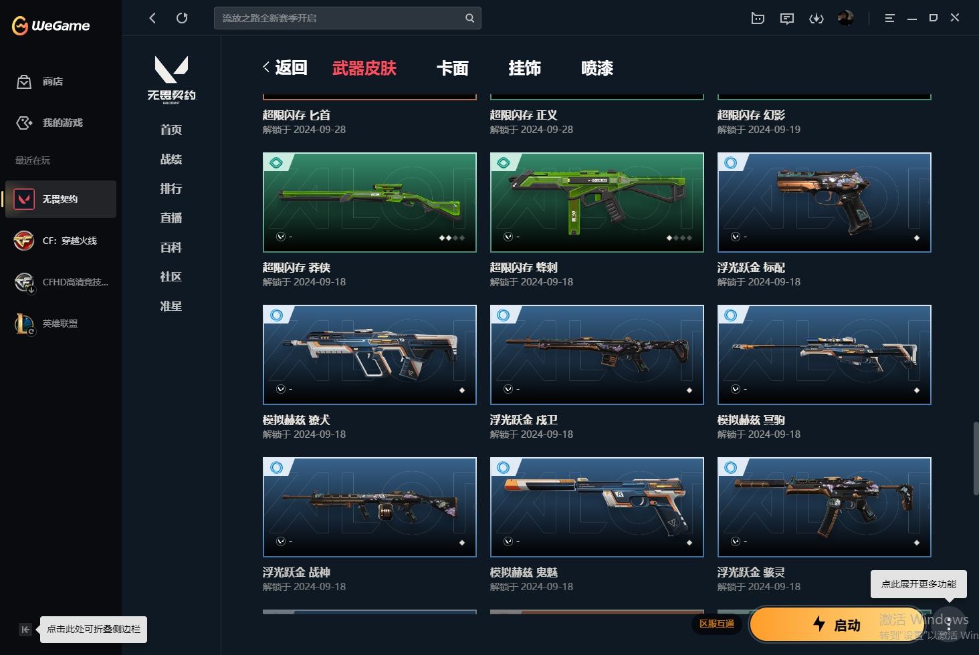Switch to the 卡面 tab
The height and width of the screenshot is (655, 979).
(x=453, y=68)
